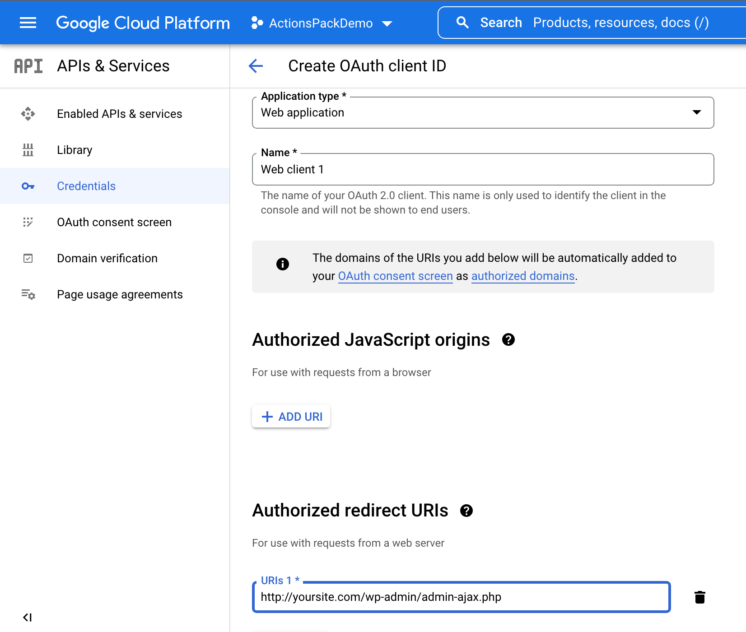
Task: Go to Enabled APIs & services
Action: click(x=115, y=114)
